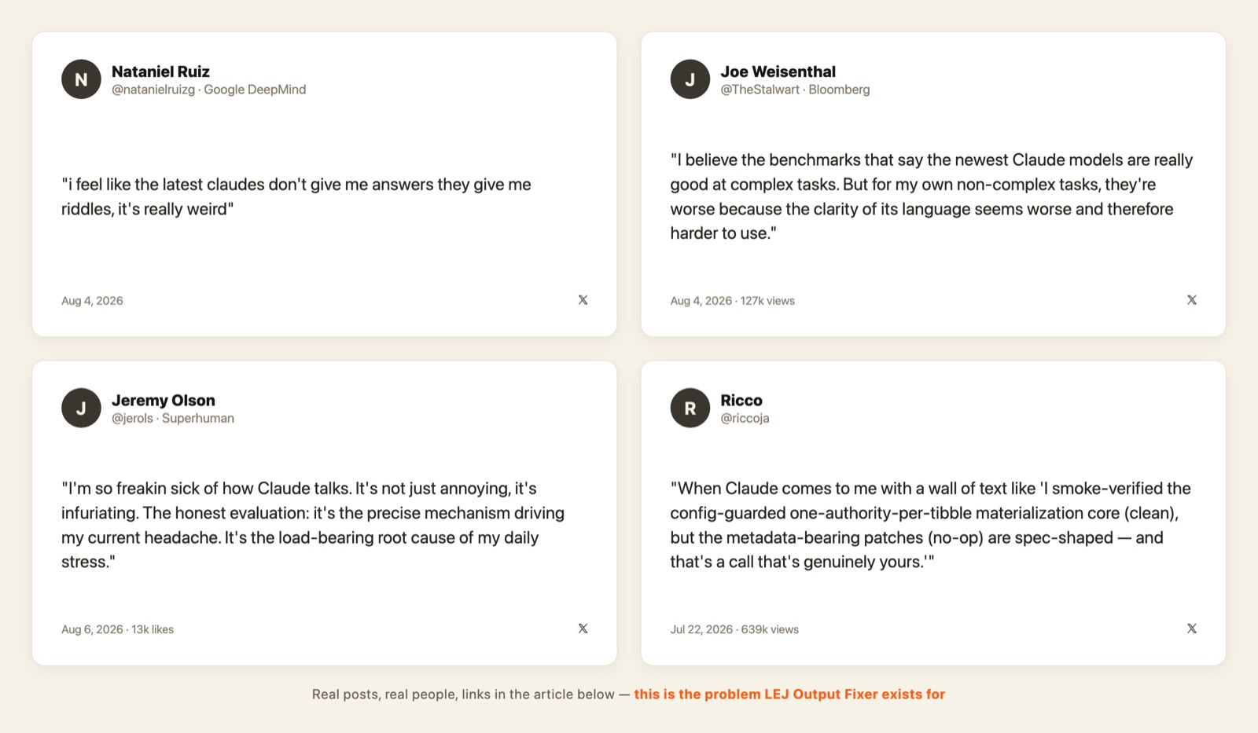
Task: Click the Jul 22, 2026 639k views timestamp
Action: (734, 629)
